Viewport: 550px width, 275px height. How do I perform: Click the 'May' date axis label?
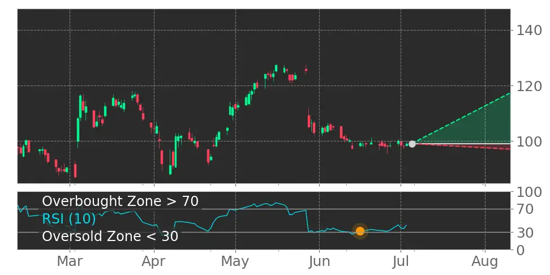tap(235, 262)
